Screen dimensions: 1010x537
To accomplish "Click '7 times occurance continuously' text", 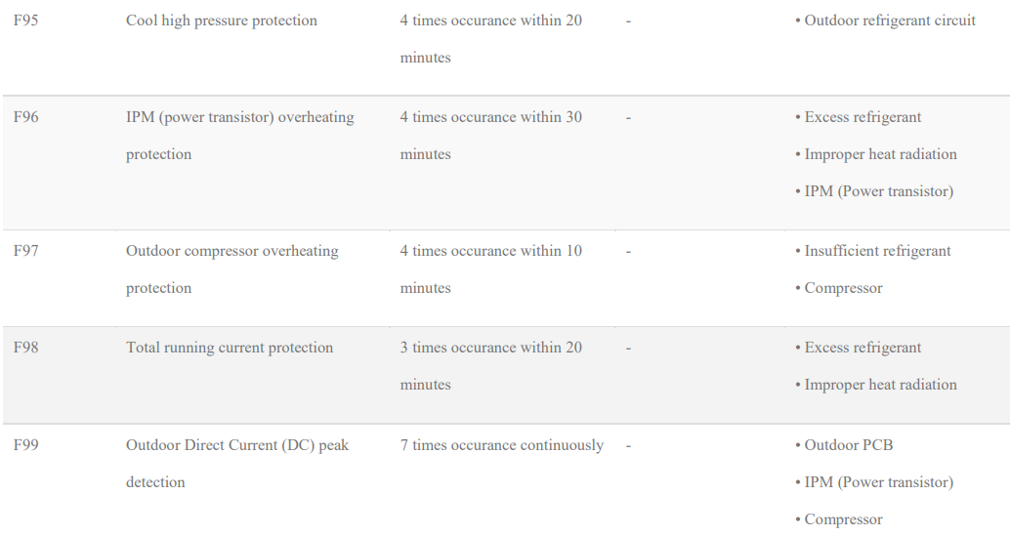I will click(502, 445).
